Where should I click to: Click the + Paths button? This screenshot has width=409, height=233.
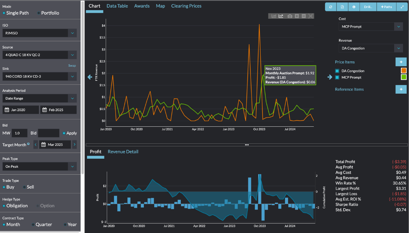pyautogui.click(x=386, y=7)
